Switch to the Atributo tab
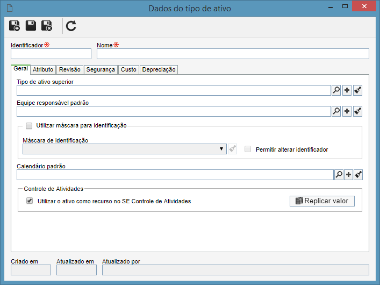The width and height of the screenshot is (380, 285). [x=43, y=69]
